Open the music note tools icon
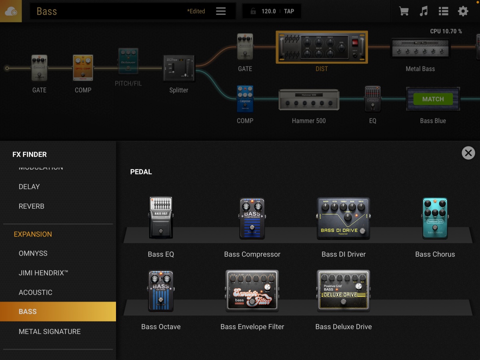This screenshot has height=360, width=480. point(424,11)
